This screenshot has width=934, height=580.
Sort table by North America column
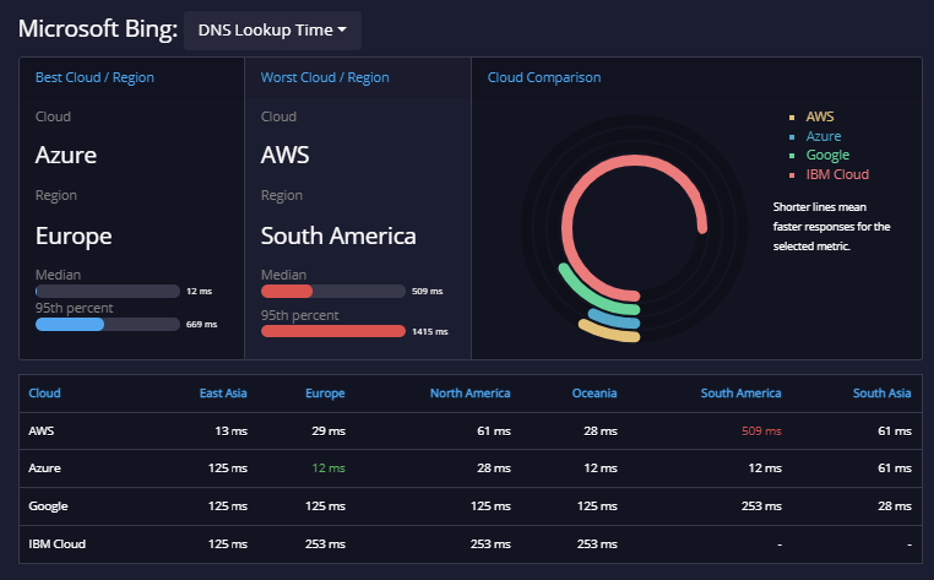(470, 393)
